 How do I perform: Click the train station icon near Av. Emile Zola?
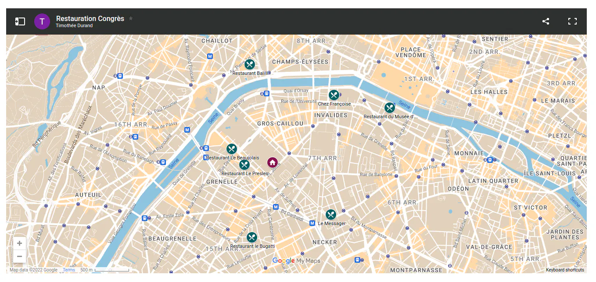click(144, 218)
